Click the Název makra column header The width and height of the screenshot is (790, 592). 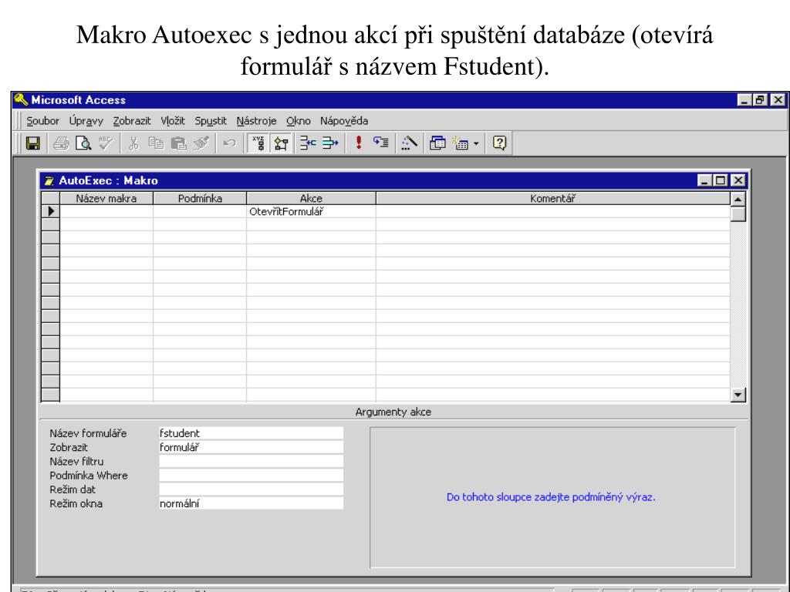point(106,198)
